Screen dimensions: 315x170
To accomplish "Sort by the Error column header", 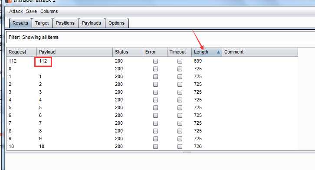I will pos(155,52).
